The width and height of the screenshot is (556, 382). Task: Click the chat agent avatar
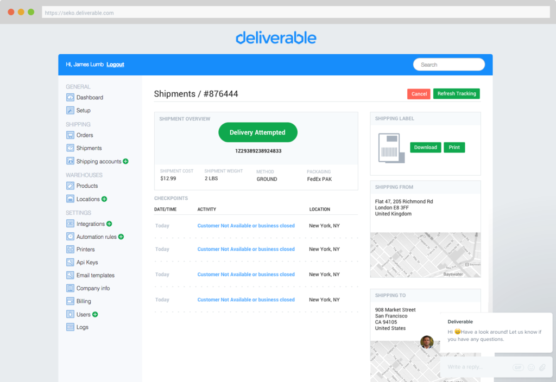427,342
